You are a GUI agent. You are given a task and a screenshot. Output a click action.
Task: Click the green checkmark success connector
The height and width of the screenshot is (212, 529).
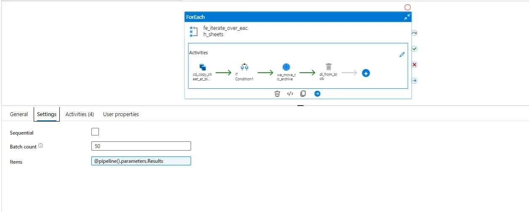(415, 49)
